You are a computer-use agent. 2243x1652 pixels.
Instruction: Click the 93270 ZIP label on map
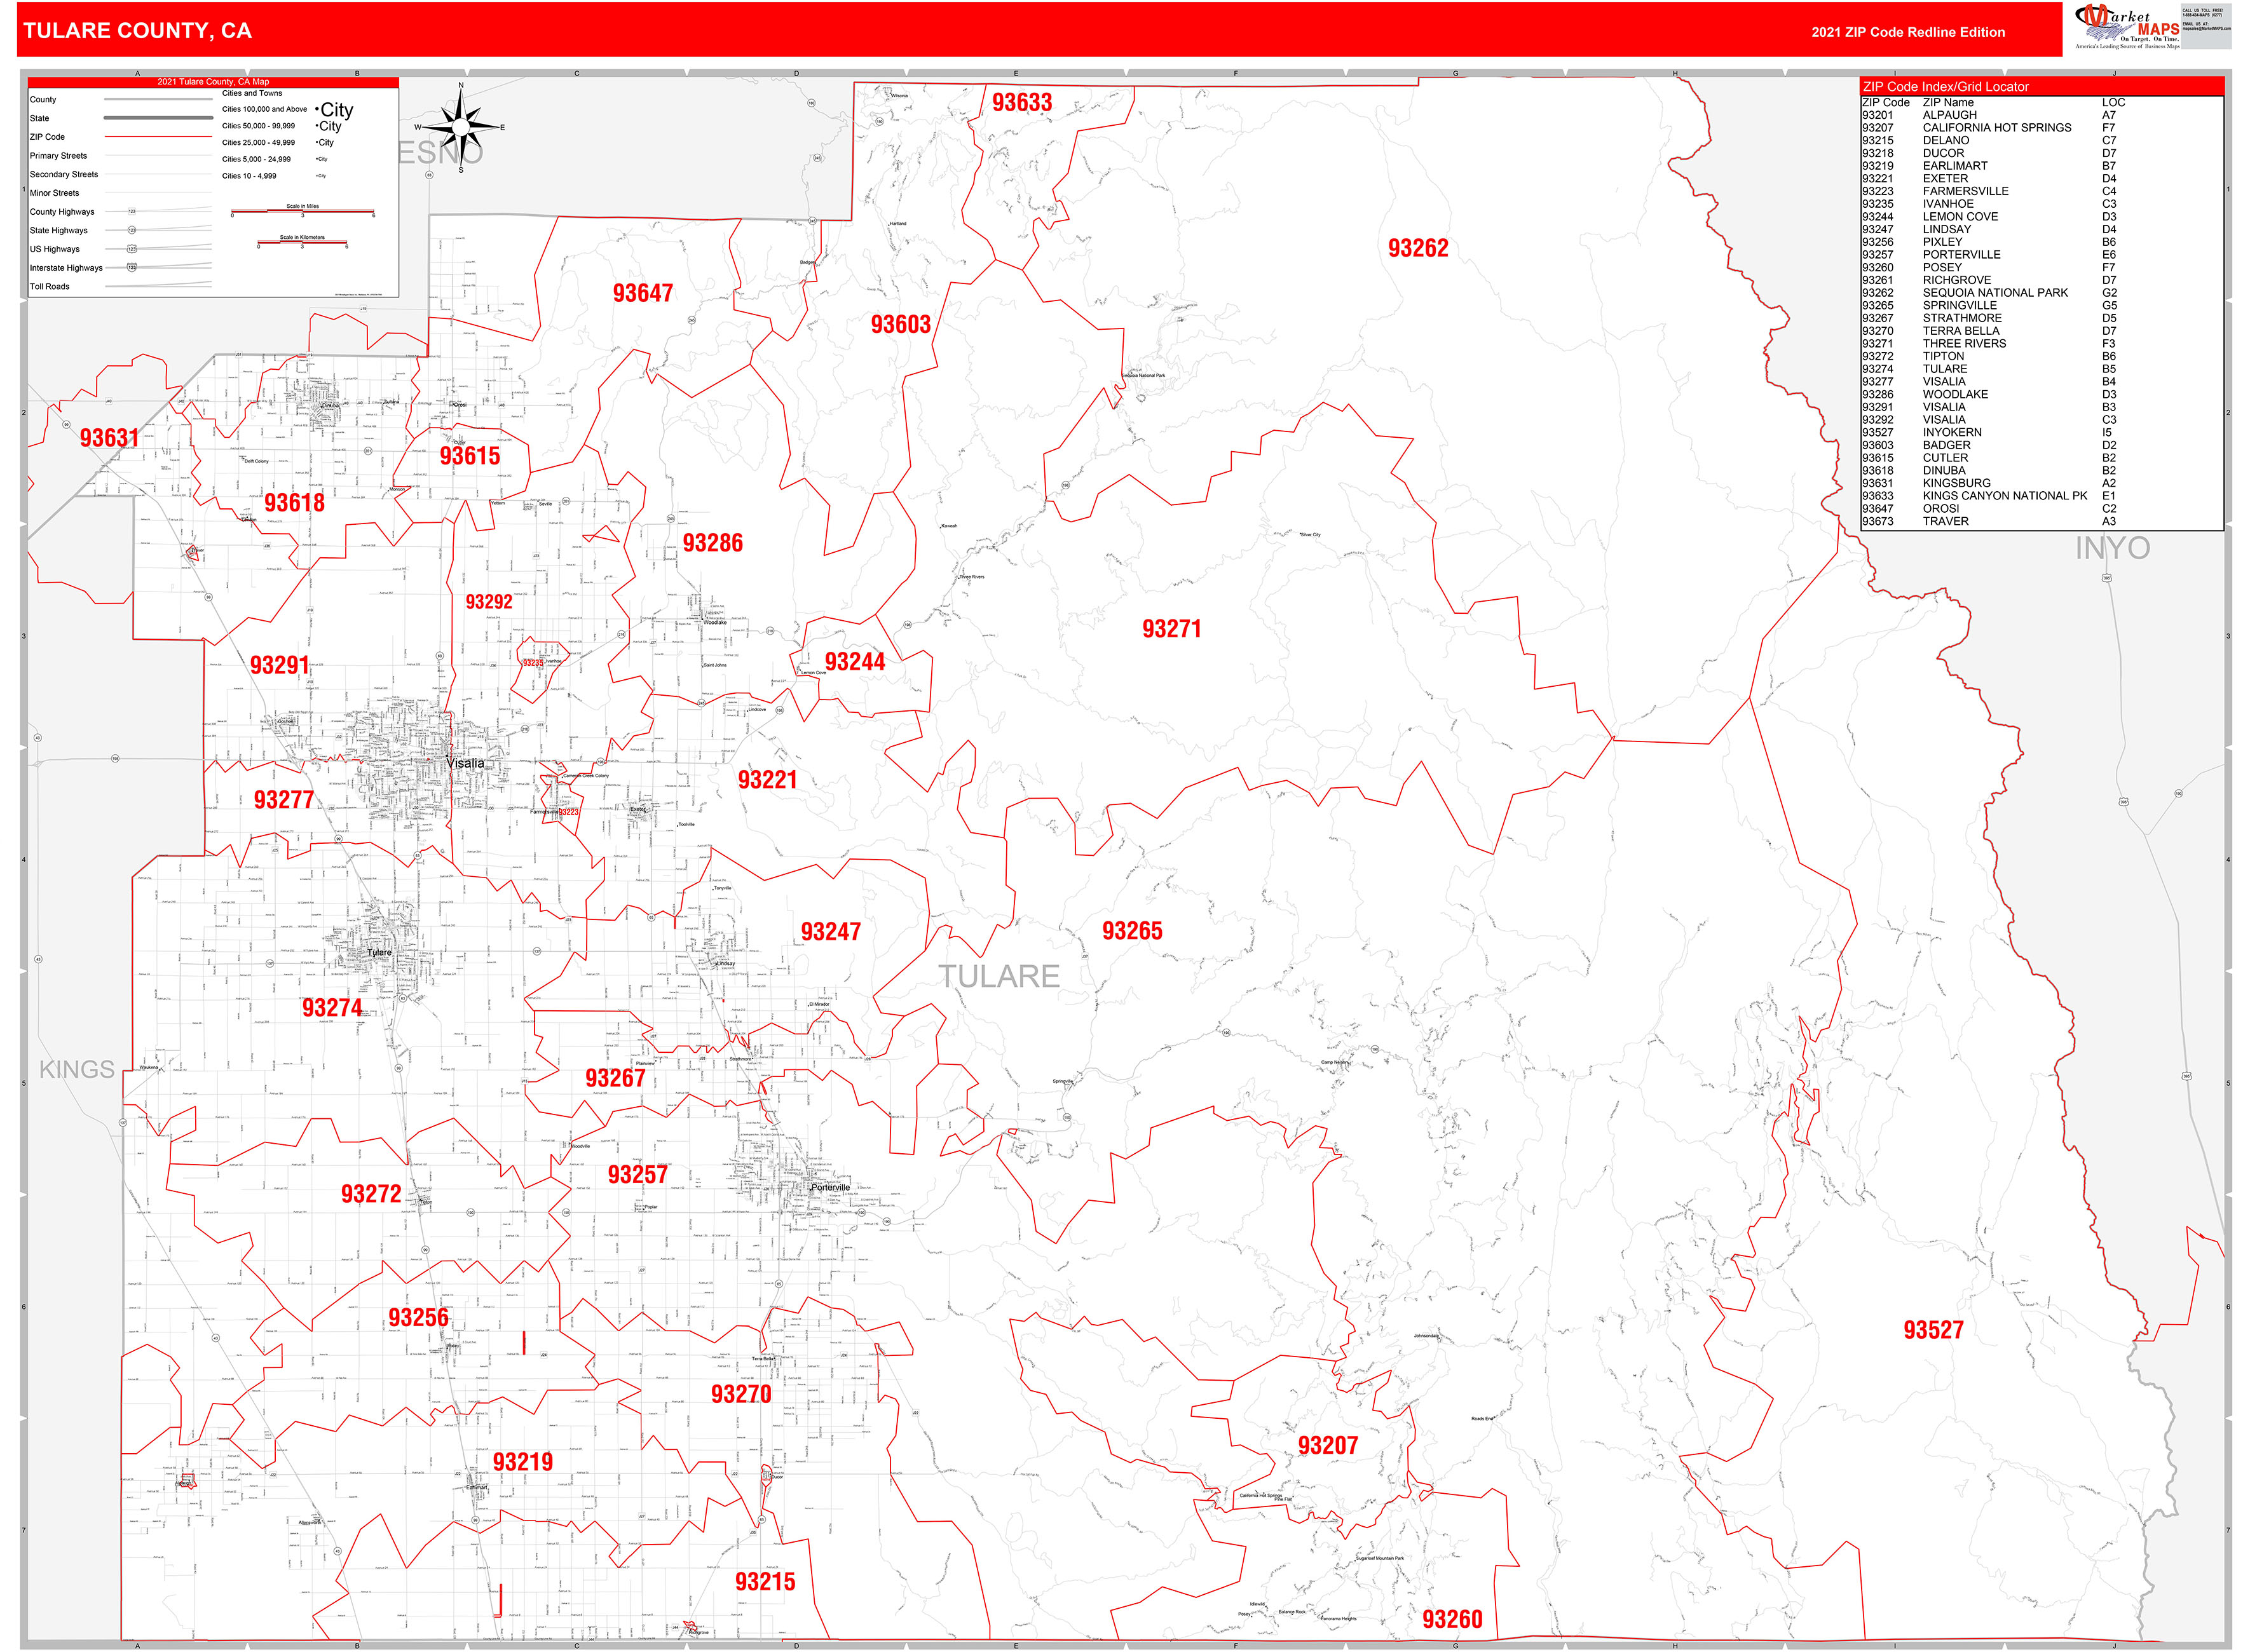pyautogui.click(x=740, y=1394)
